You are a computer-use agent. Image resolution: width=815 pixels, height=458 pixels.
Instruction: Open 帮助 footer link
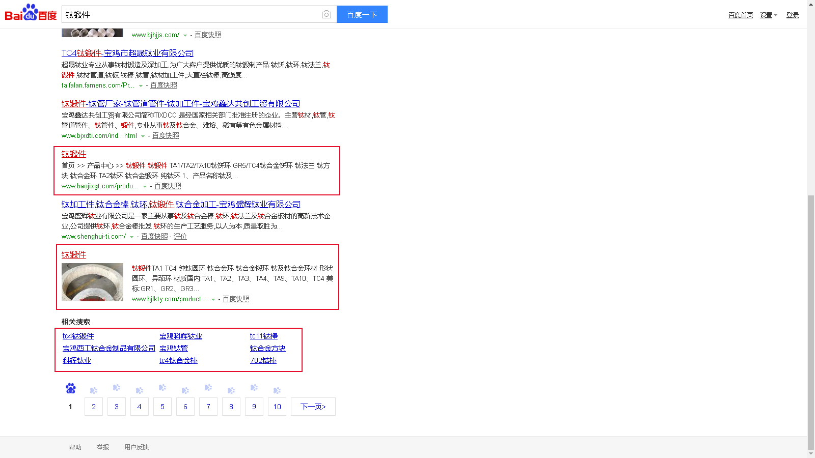point(75,447)
